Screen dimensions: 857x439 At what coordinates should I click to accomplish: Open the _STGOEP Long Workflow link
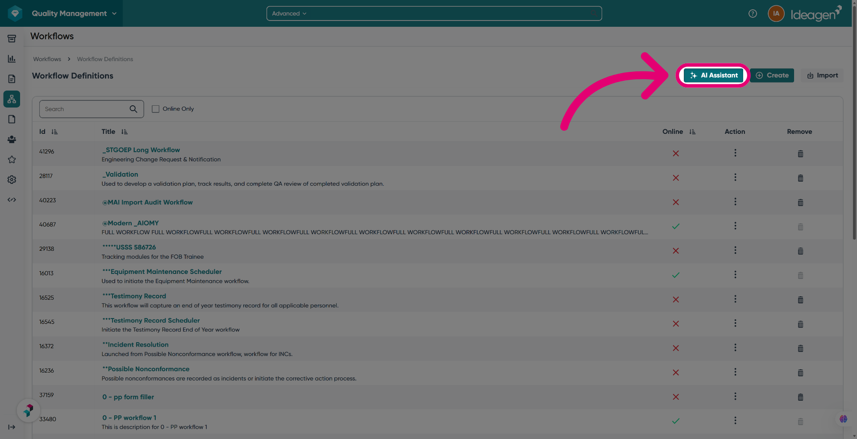141,150
